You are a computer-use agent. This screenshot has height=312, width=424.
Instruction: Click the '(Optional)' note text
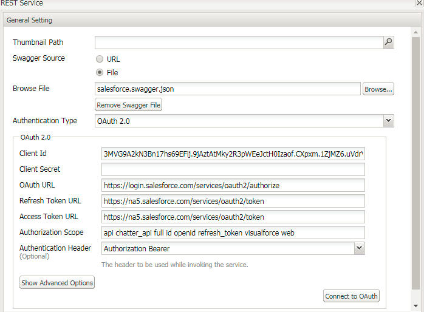[x=35, y=256]
